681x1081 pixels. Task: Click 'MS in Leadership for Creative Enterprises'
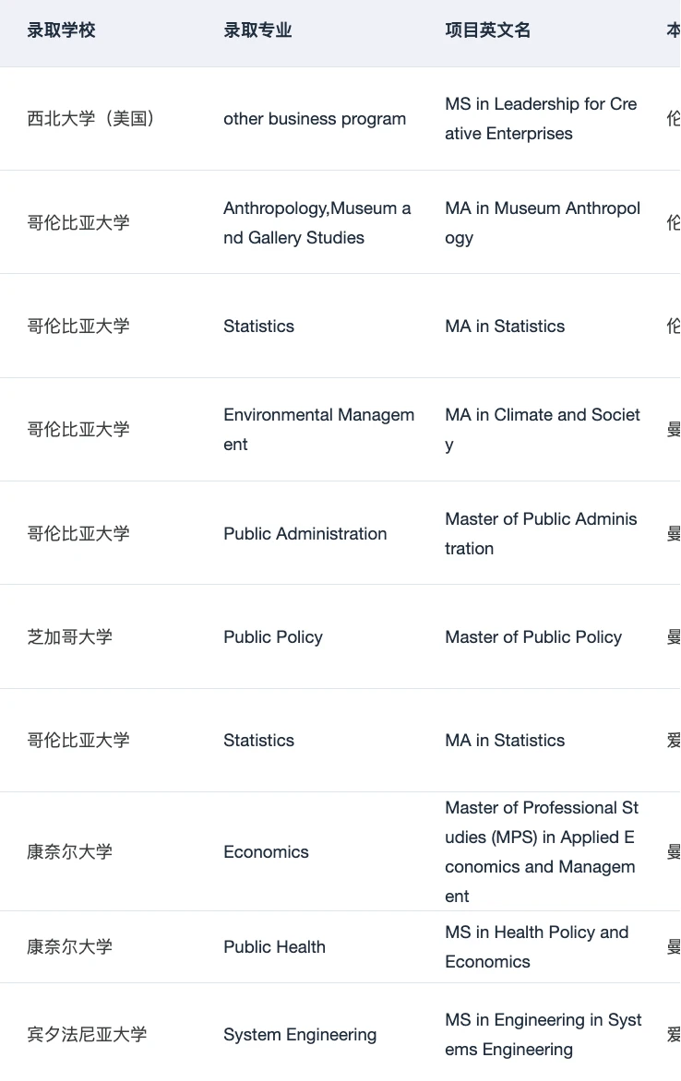coord(541,119)
